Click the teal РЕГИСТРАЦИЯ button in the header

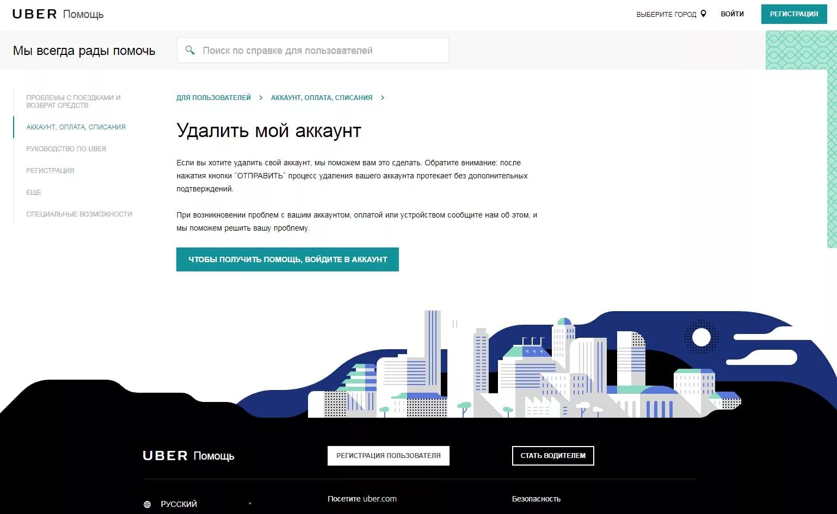pos(794,14)
